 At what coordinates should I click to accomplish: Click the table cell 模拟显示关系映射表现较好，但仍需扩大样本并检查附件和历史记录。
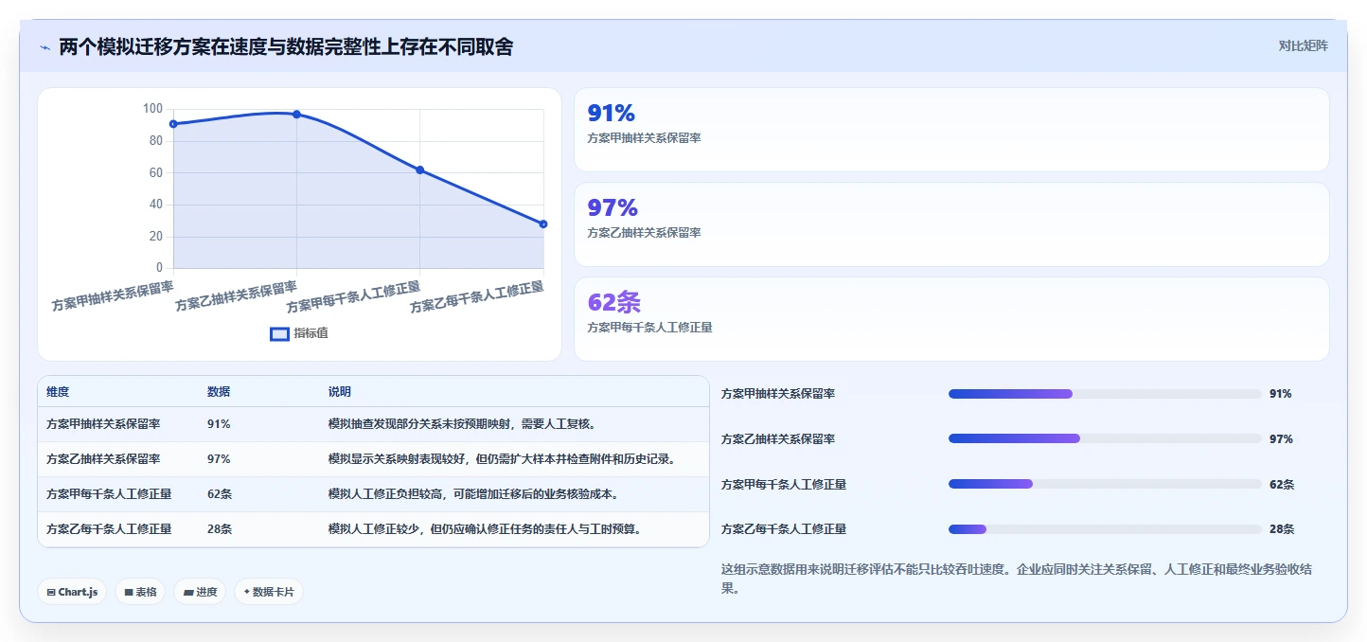click(x=504, y=459)
